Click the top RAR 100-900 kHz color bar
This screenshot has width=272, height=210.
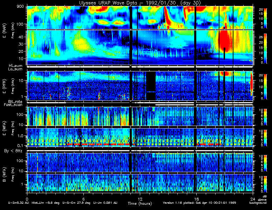265,18
